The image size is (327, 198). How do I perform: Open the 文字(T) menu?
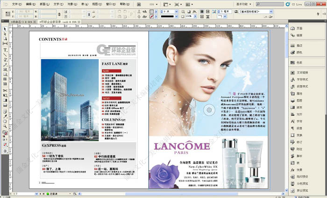coord(58,4)
